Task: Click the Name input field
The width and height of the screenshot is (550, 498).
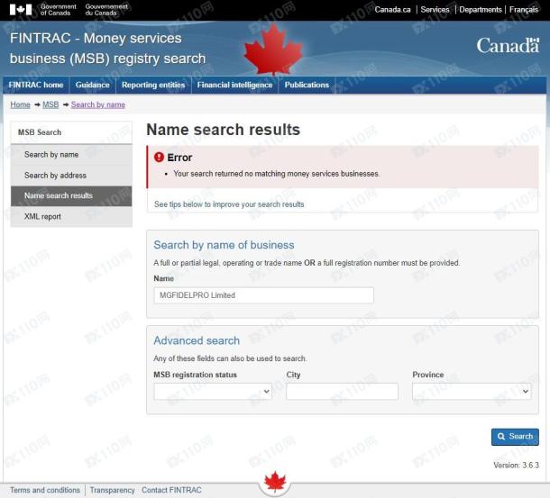Action: point(264,295)
